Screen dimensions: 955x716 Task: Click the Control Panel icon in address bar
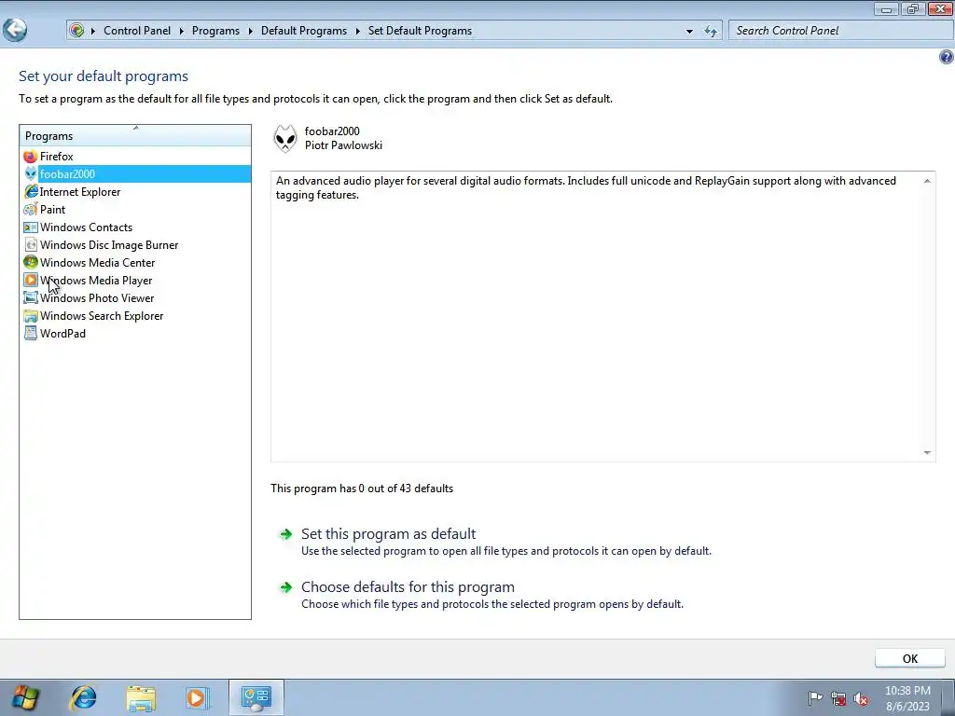pyautogui.click(x=76, y=31)
